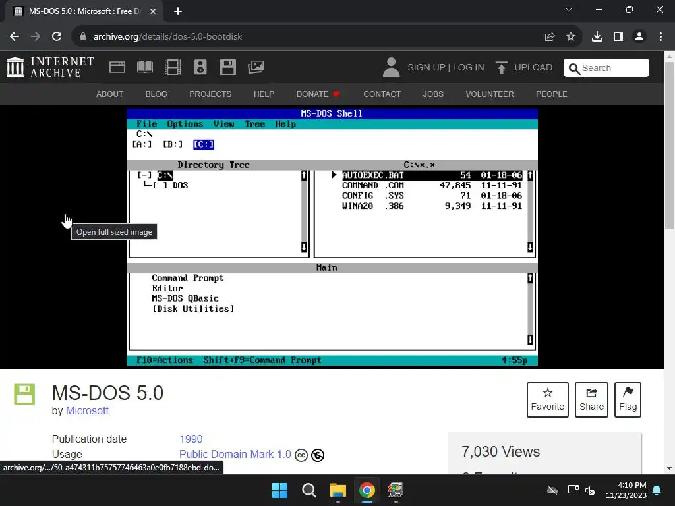Click the muted volume tray icon
This screenshot has height=506, width=675.
click(x=590, y=490)
